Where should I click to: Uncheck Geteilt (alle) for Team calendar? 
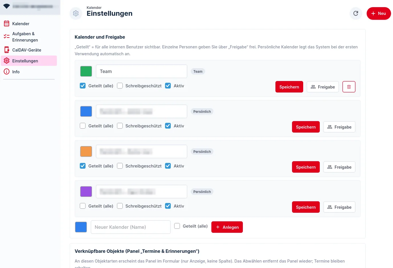tap(83, 86)
